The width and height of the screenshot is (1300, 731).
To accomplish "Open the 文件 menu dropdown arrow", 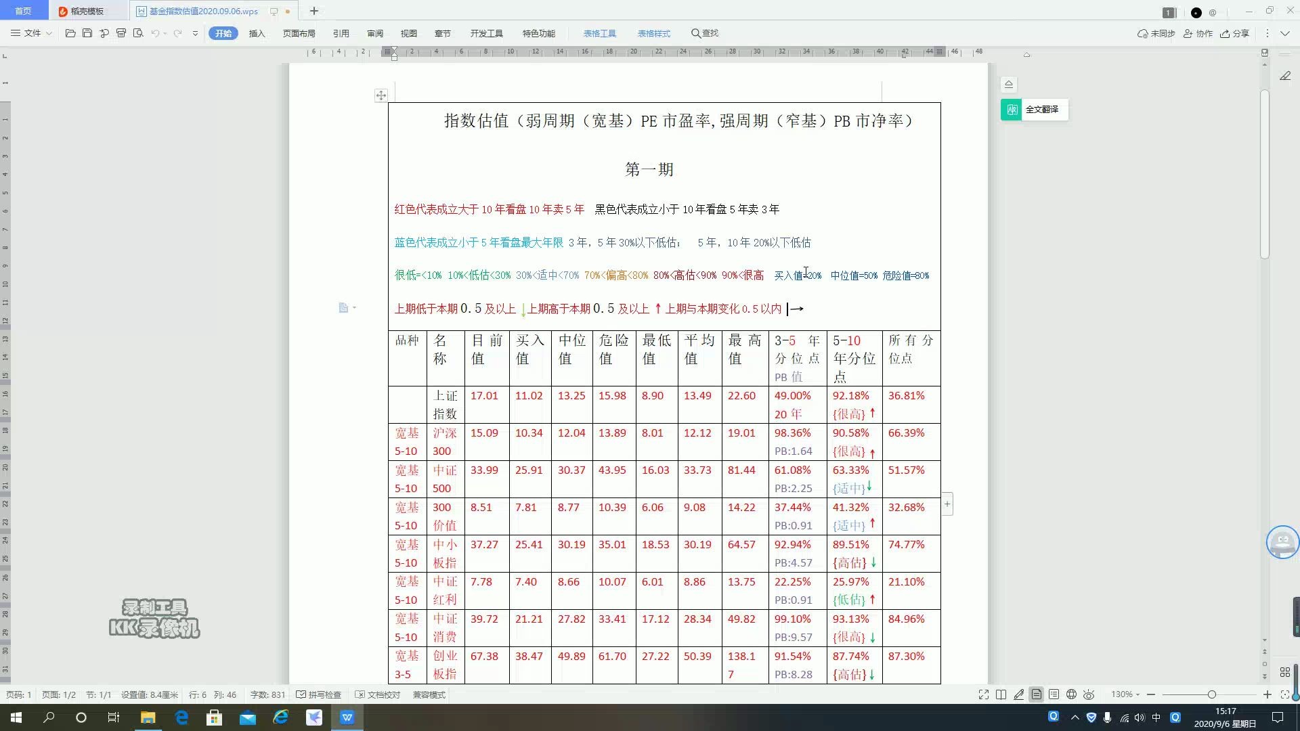I will point(49,33).
